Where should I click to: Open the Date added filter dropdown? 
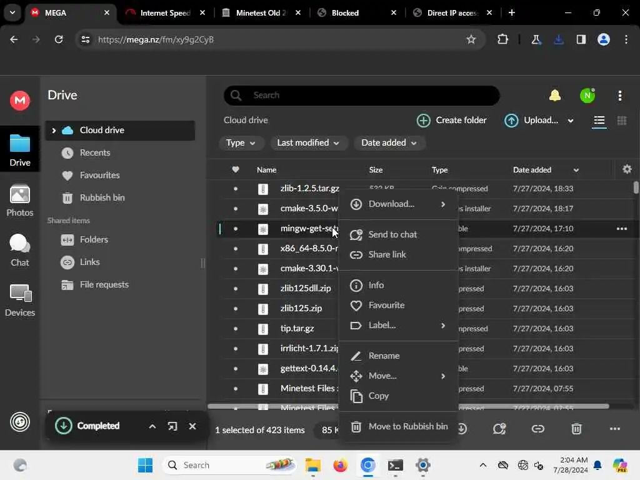coord(389,143)
